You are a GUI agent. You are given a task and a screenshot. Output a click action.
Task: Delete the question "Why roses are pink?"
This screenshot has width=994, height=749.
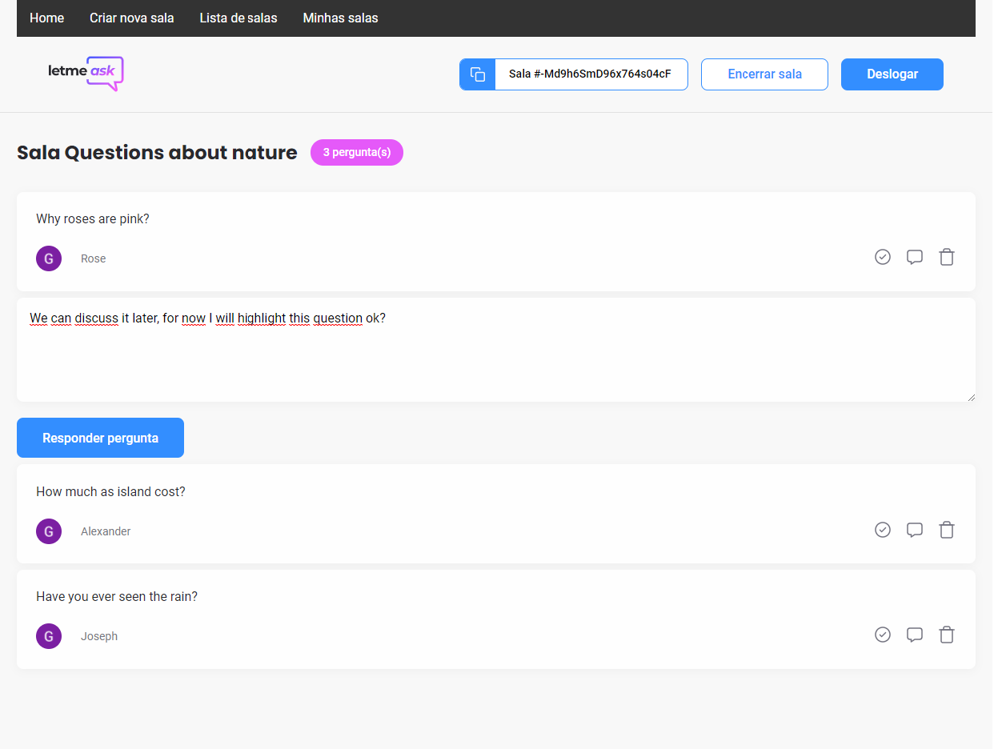(947, 257)
